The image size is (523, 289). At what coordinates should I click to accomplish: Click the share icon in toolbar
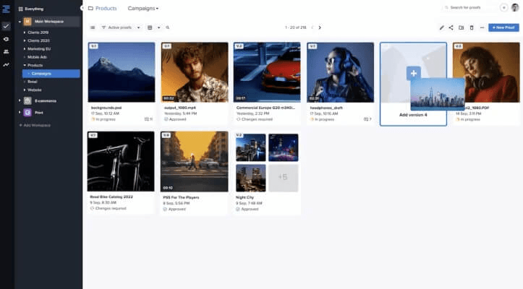(451, 27)
